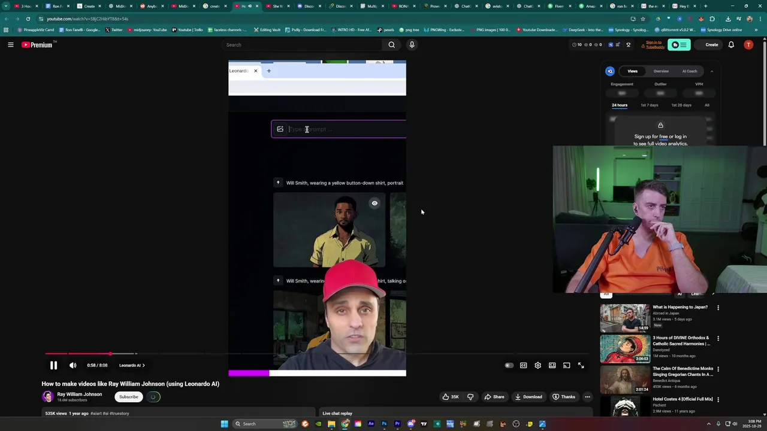Click the Sign in to TubeBuddy link

(x=654, y=45)
